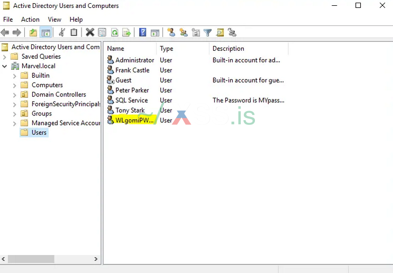Click the clipboard Copy icon in toolbar
This screenshot has height=273, width=393.
click(x=74, y=32)
